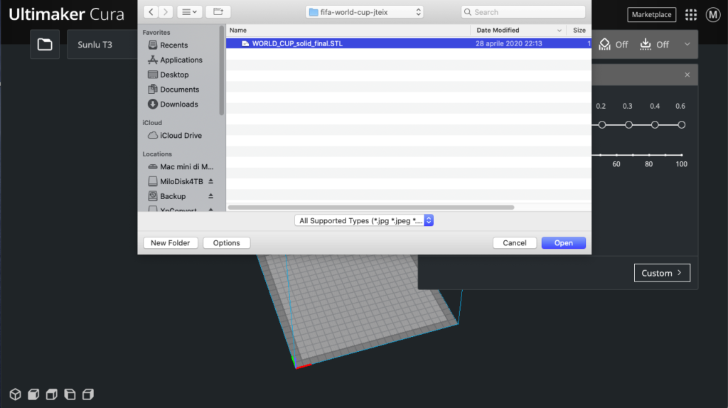Image resolution: width=728 pixels, height=408 pixels.
Task: Click the search magnifier icon
Action: (468, 12)
